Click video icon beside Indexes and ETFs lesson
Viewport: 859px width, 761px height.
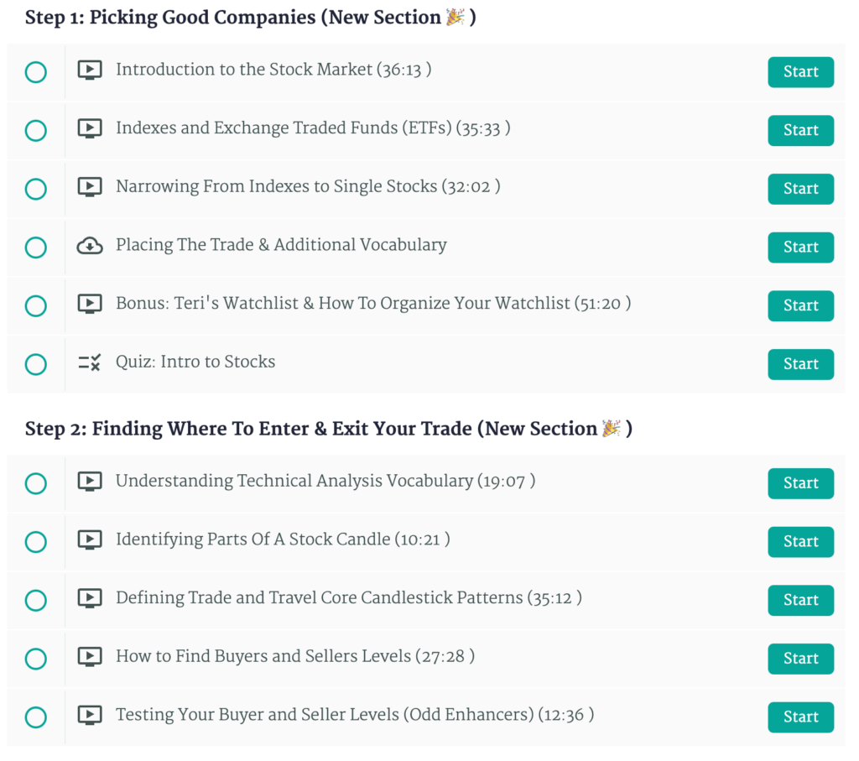pos(90,129)
